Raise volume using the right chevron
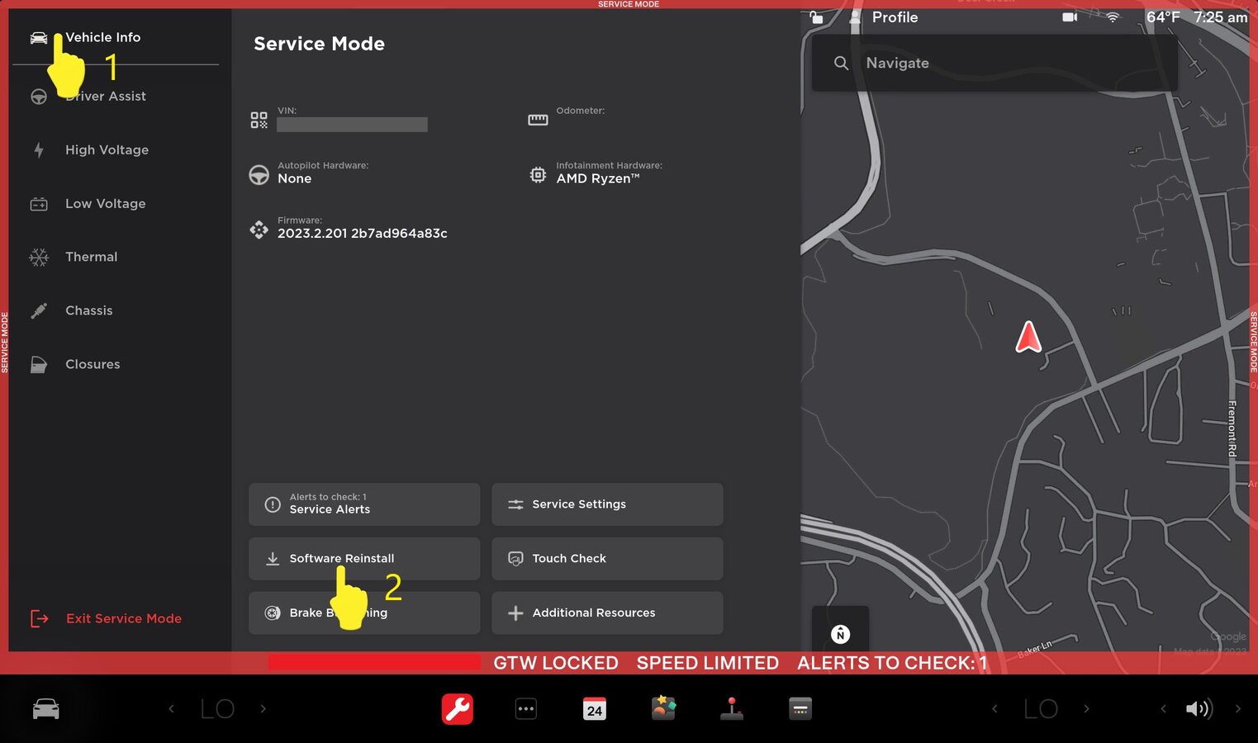Screen dimensions: 1258x743 click(1237, 709)
